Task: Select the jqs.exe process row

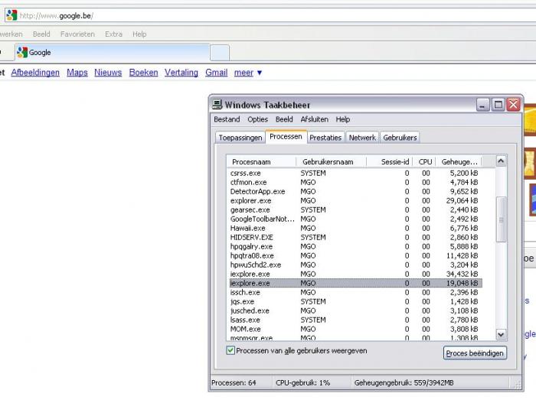Action: pos(356,301)
